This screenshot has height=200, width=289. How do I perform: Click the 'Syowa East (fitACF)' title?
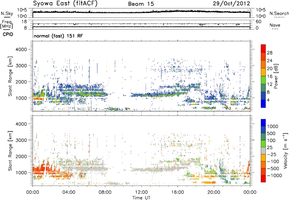click(x=65, y=4)
